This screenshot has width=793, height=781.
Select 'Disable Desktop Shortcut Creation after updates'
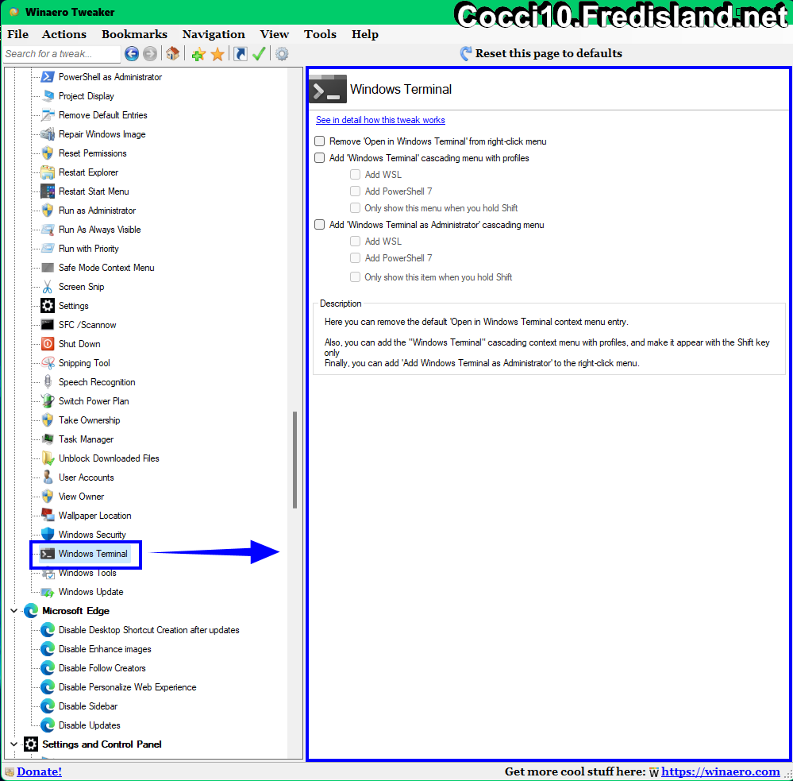pyautogui.click(x=148, y=630)
